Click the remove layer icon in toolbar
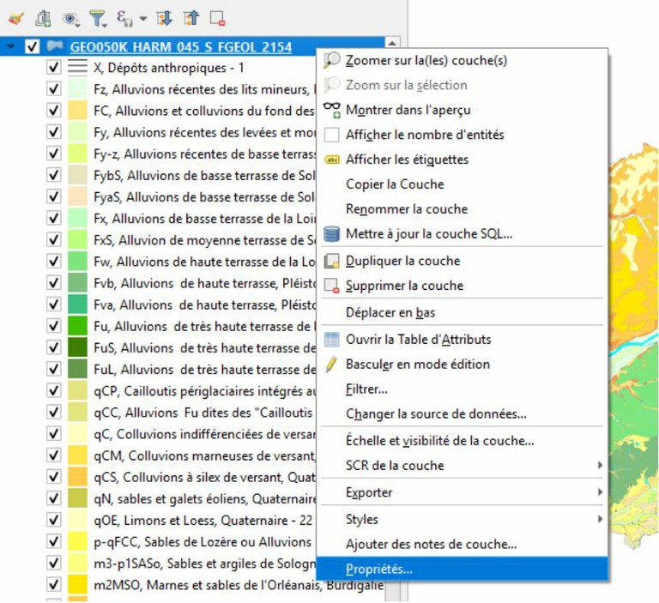659x603 pixels. pyautogui.click(x=217, y=17)
